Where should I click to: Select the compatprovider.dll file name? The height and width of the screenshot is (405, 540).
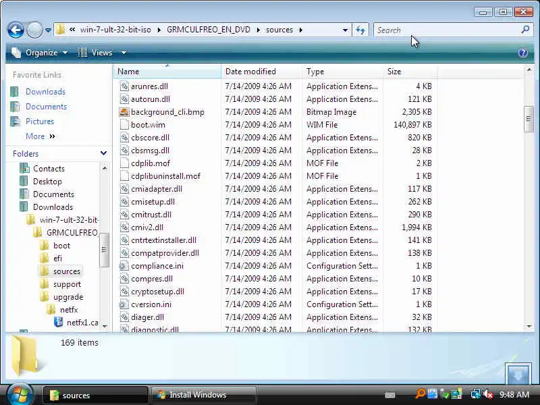point(165,253)
